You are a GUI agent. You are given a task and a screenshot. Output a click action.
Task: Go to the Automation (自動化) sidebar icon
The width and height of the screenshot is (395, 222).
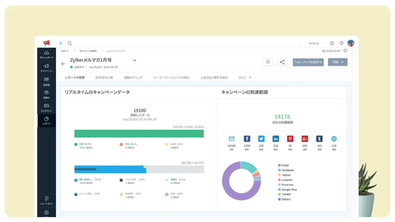tap(46, 93)
